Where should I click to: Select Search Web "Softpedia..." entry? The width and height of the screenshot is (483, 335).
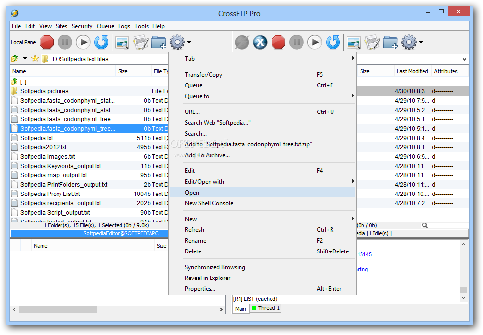(x=263, y=123)
